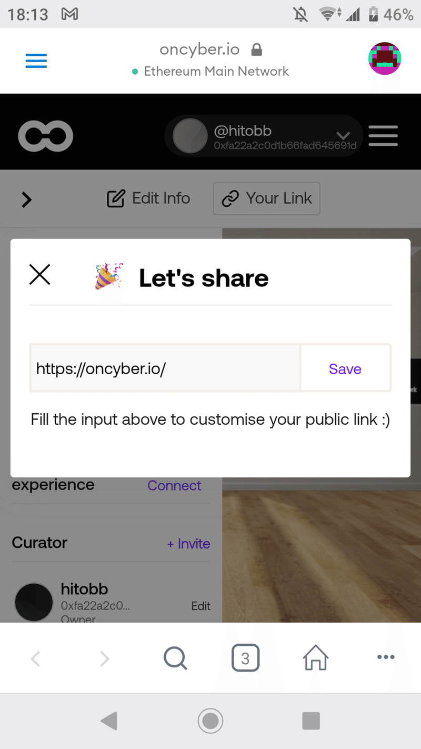Invite a curator
The image size is (421, 749).
coord(188,544)
